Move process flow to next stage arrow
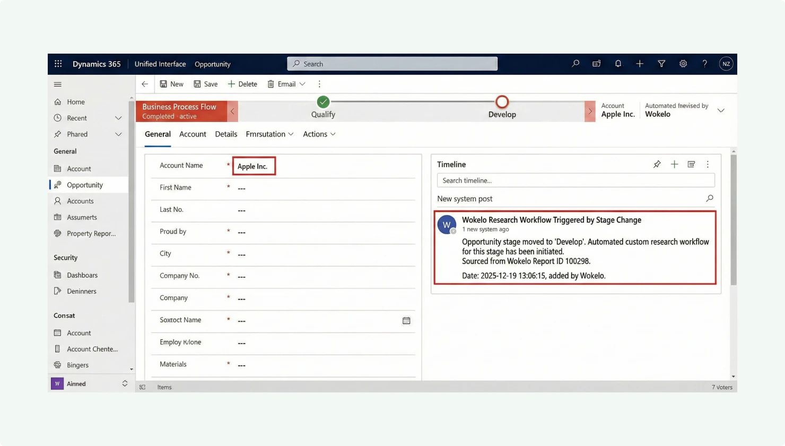 590,111
